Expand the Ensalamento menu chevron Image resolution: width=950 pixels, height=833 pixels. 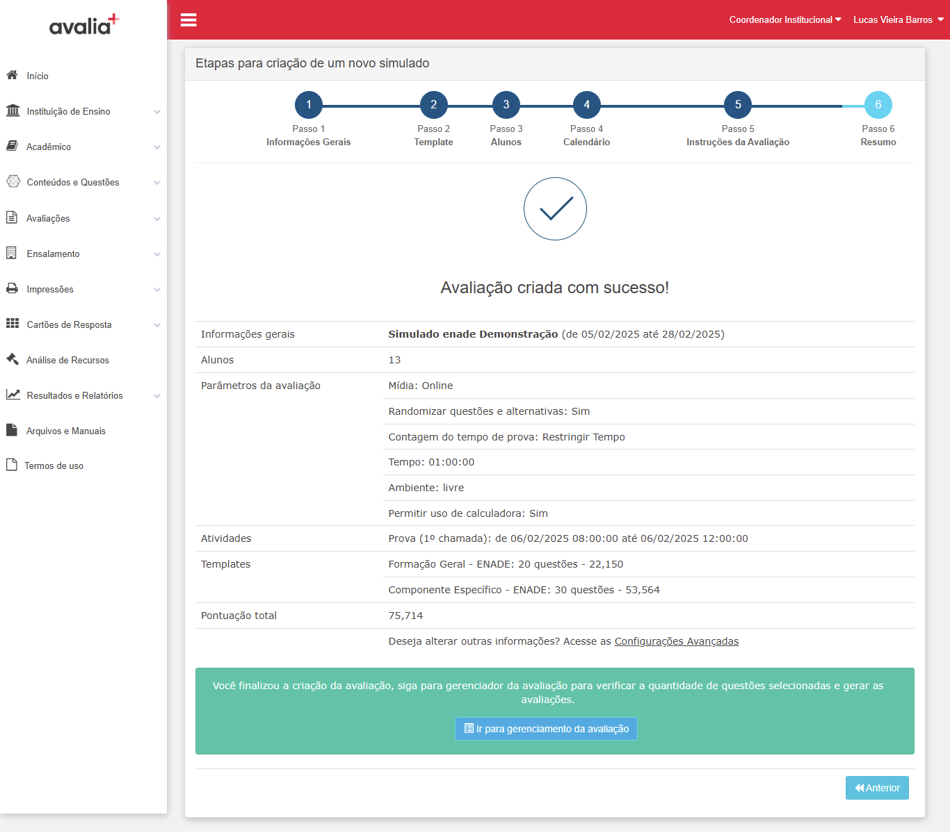pyautogui.click(x=157, y=254)
